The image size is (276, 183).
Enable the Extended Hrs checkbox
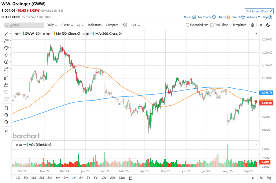click(x=187, y=25)
